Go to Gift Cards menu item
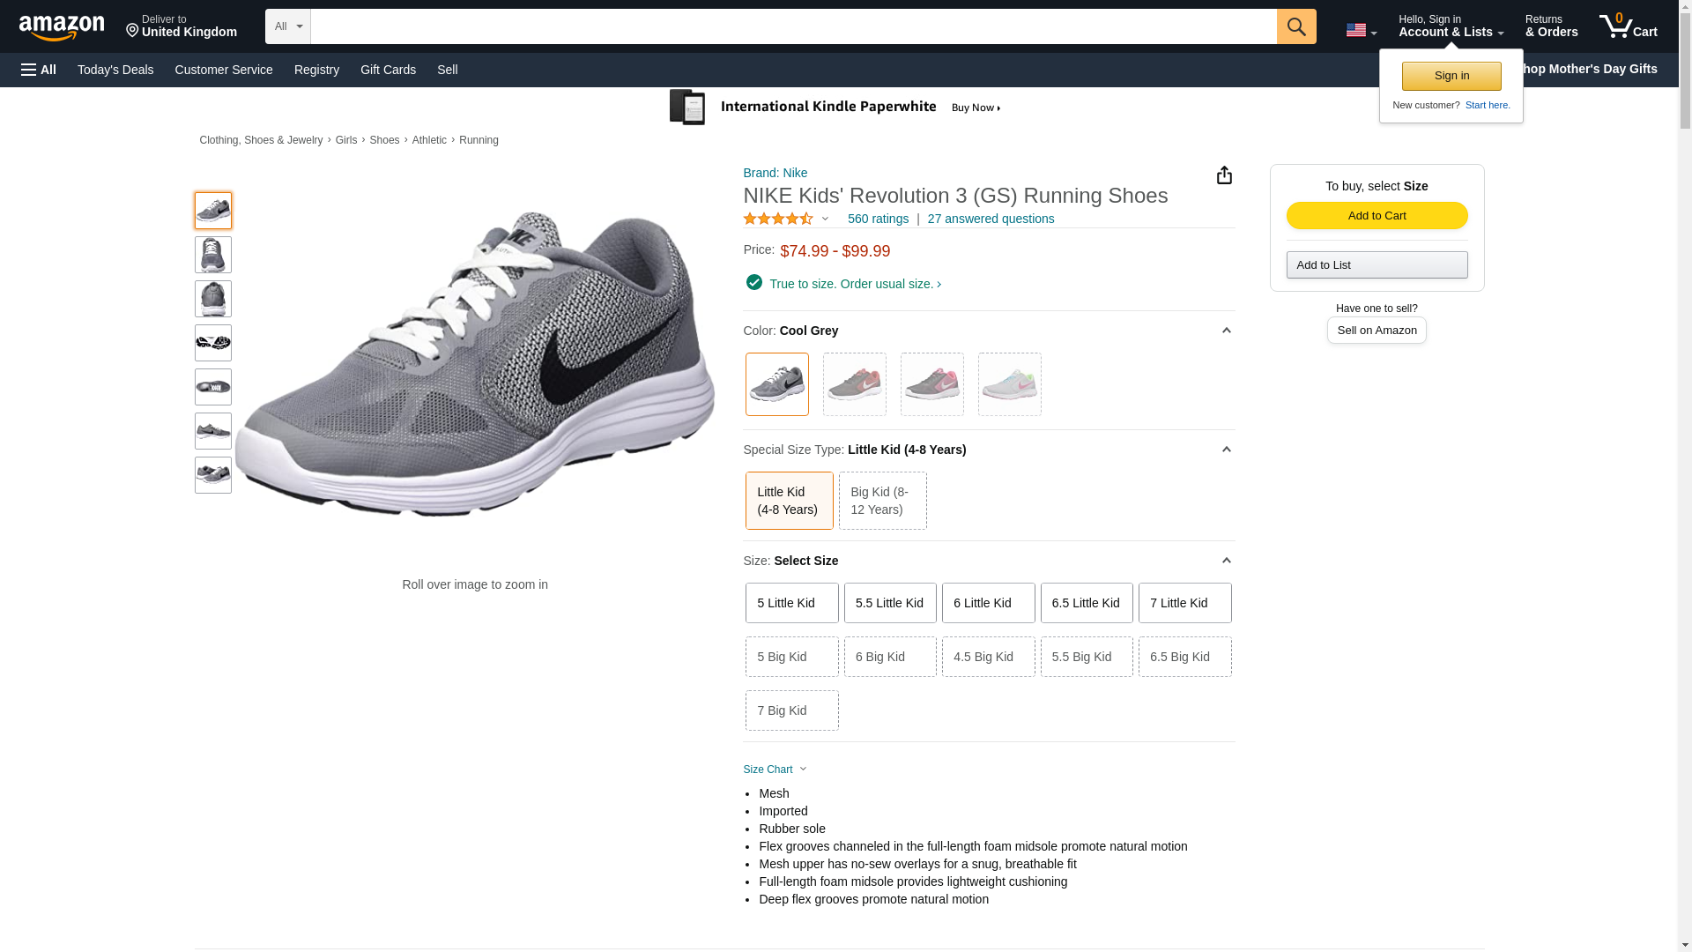Screen dimensions: 1692x952 pos(388,70)
